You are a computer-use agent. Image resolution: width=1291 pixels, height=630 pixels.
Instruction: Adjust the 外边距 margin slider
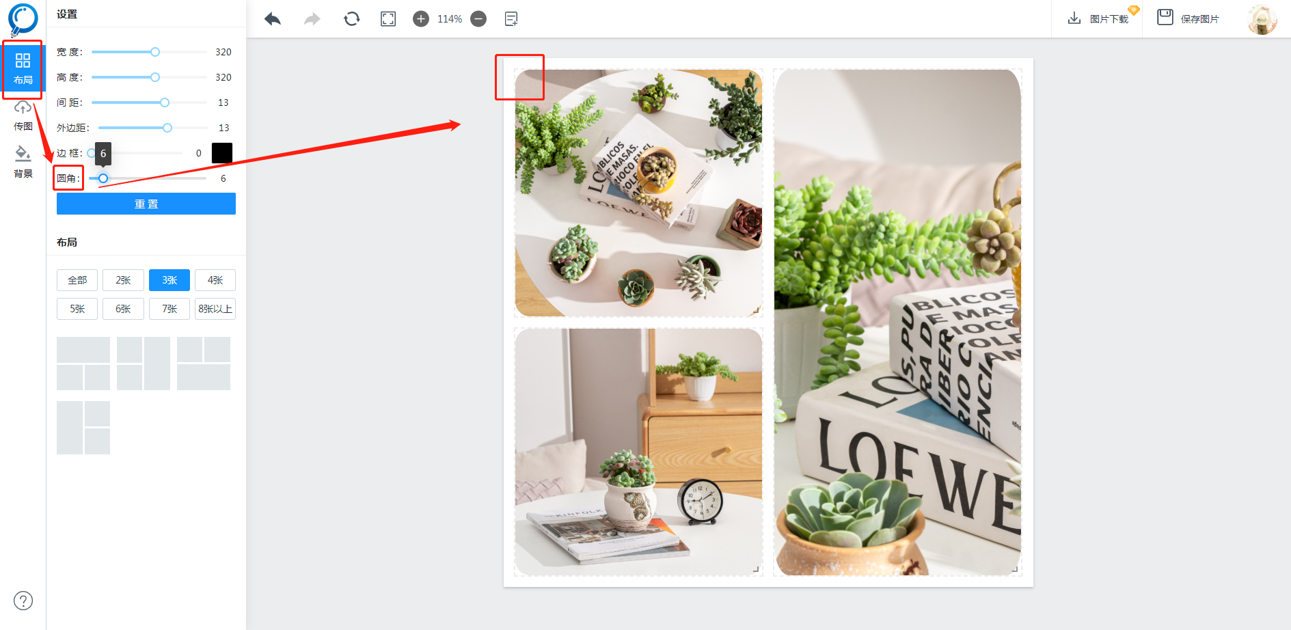pos(153,128)
